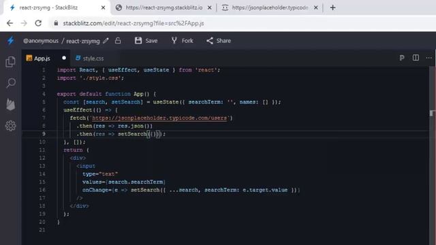
Task: Click 'setSearch' on line 9
Action: pos(131,134)
